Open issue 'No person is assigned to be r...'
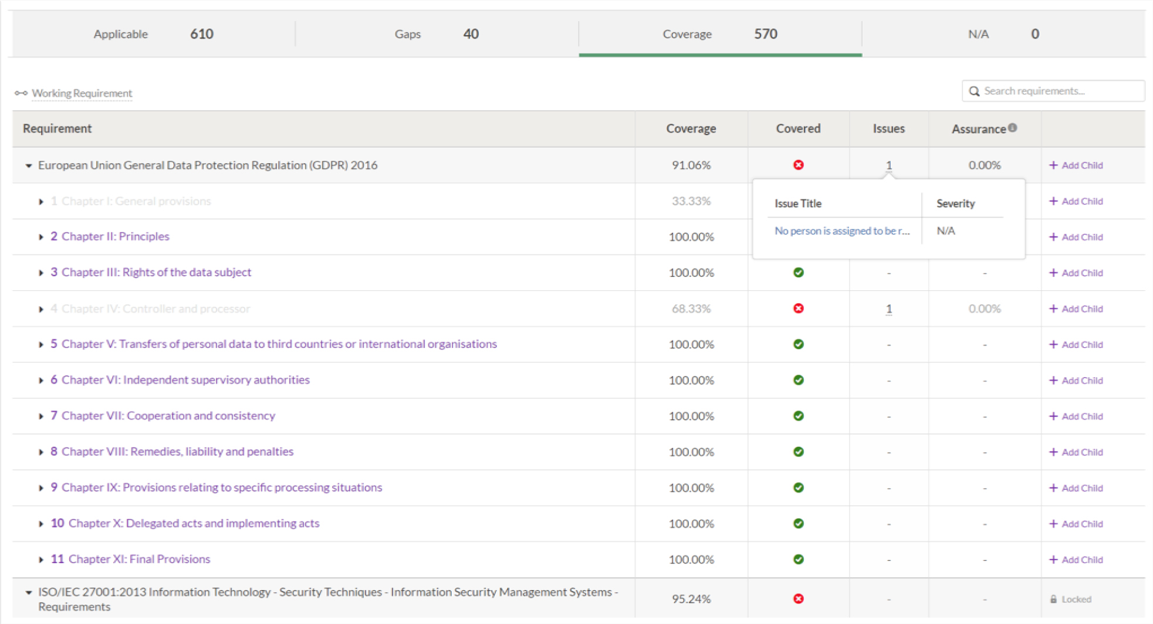This screenshot has width=1153, height=624. point(842,230)
